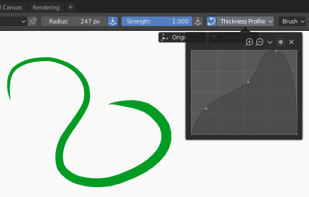Viewport: 309px width, 197px height.
Task: Select the top peak curve point
Action: pos(276,51)
